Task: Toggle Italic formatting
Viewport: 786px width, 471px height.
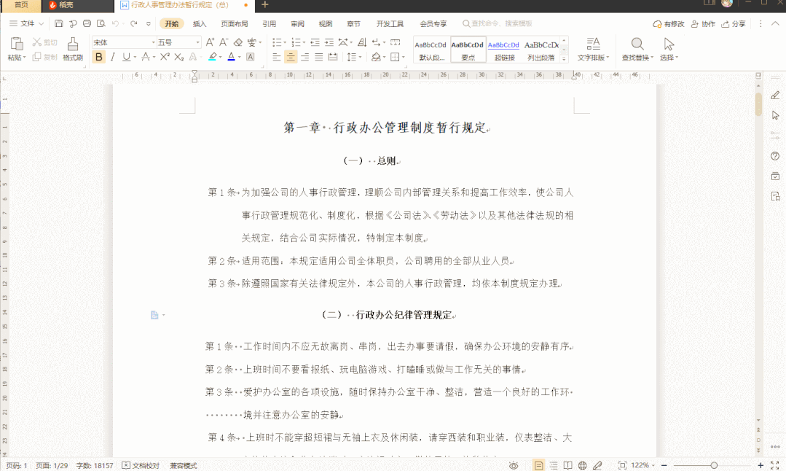Action: click(113, 57)
